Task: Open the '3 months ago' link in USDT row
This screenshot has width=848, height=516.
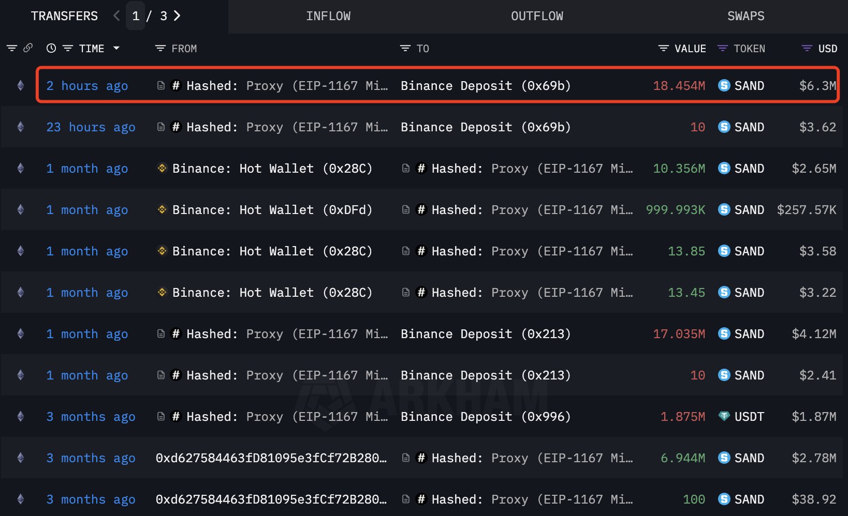Action: click(x=91, y=417)
